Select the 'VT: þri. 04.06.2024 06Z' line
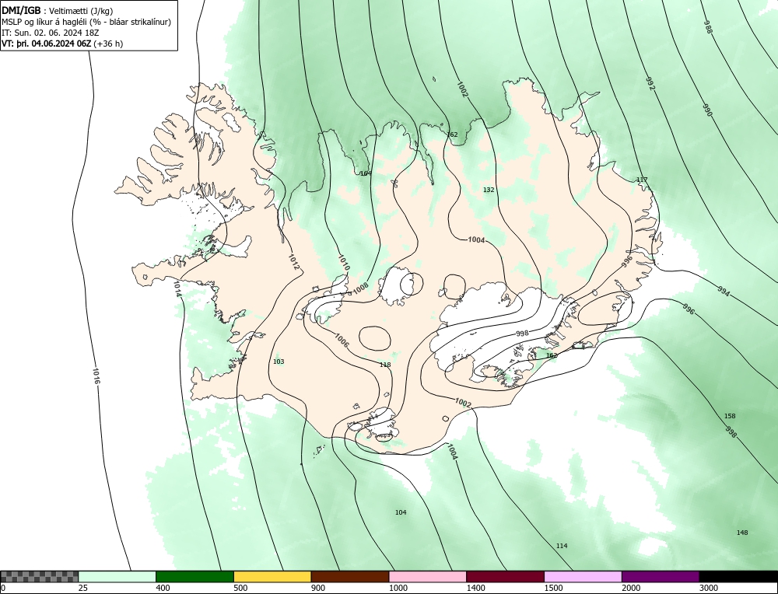Image resolution: width=778 pixels, height=594 pixels. point(62,43)
